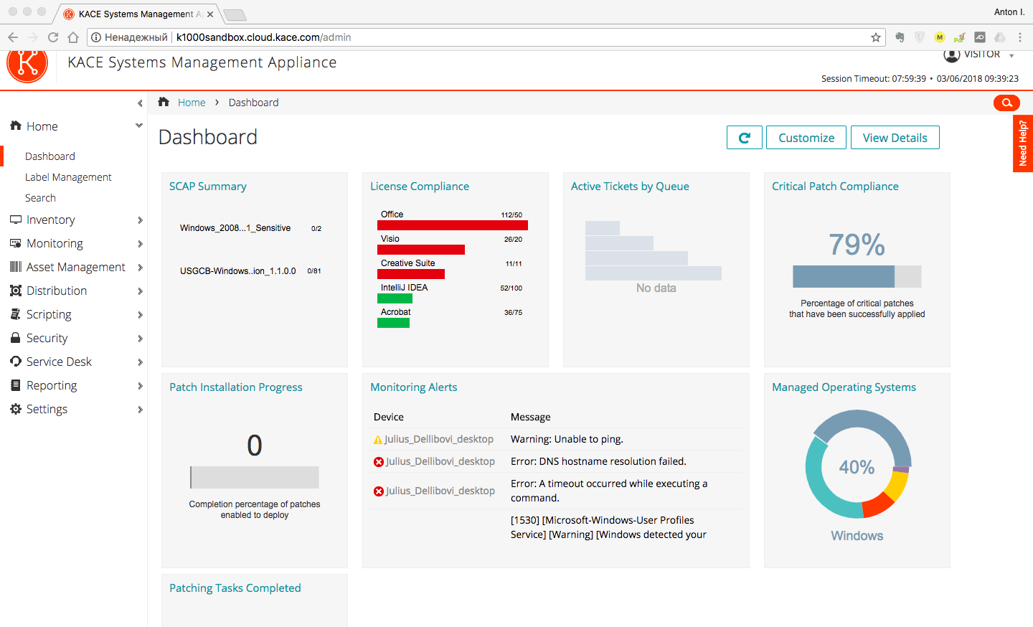The width and height of the screenshot is (1033, 627).
Task: Expand the Settings submenu arrow
Action: pyautogui.click(x=141, y=410)
